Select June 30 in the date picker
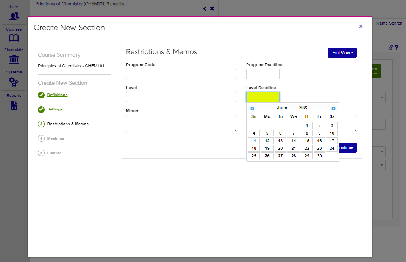The width and height of the screenshot is (406, 262). click(319, 156)
